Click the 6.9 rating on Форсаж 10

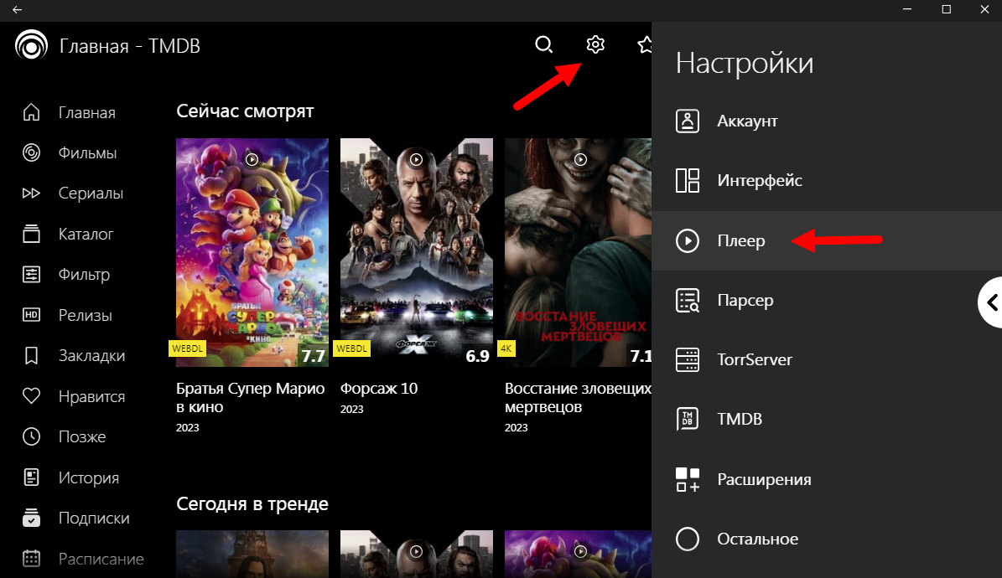pos(477,356)
